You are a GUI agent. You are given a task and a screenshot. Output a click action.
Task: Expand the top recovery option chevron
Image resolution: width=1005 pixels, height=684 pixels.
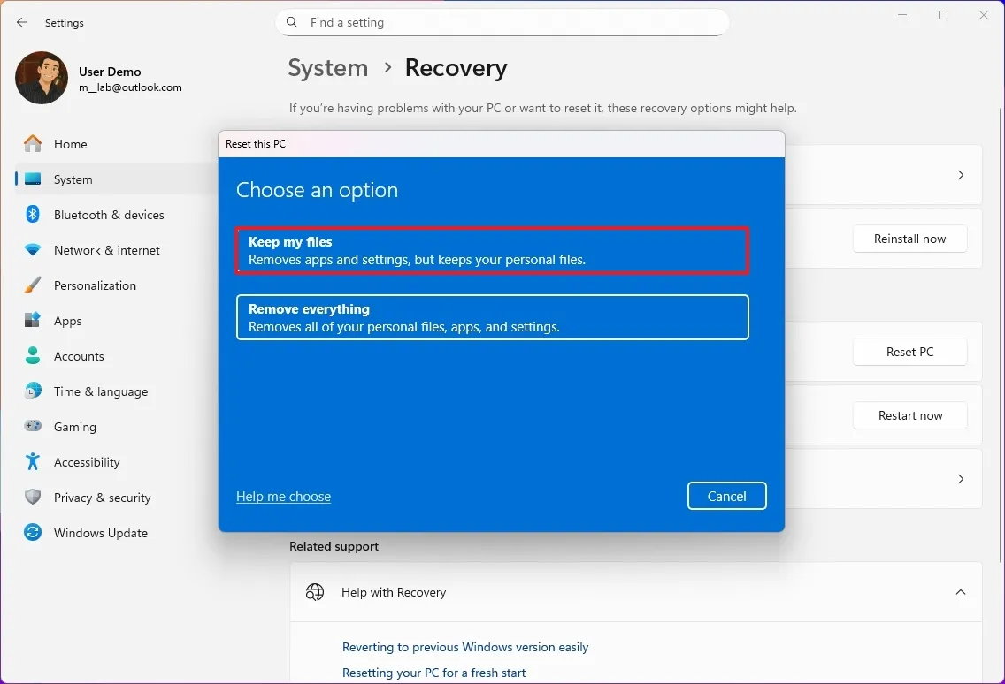click(961, 174)
